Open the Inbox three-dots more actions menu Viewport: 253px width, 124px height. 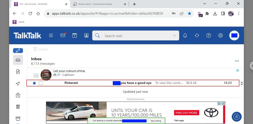click(x=237, y=61)
